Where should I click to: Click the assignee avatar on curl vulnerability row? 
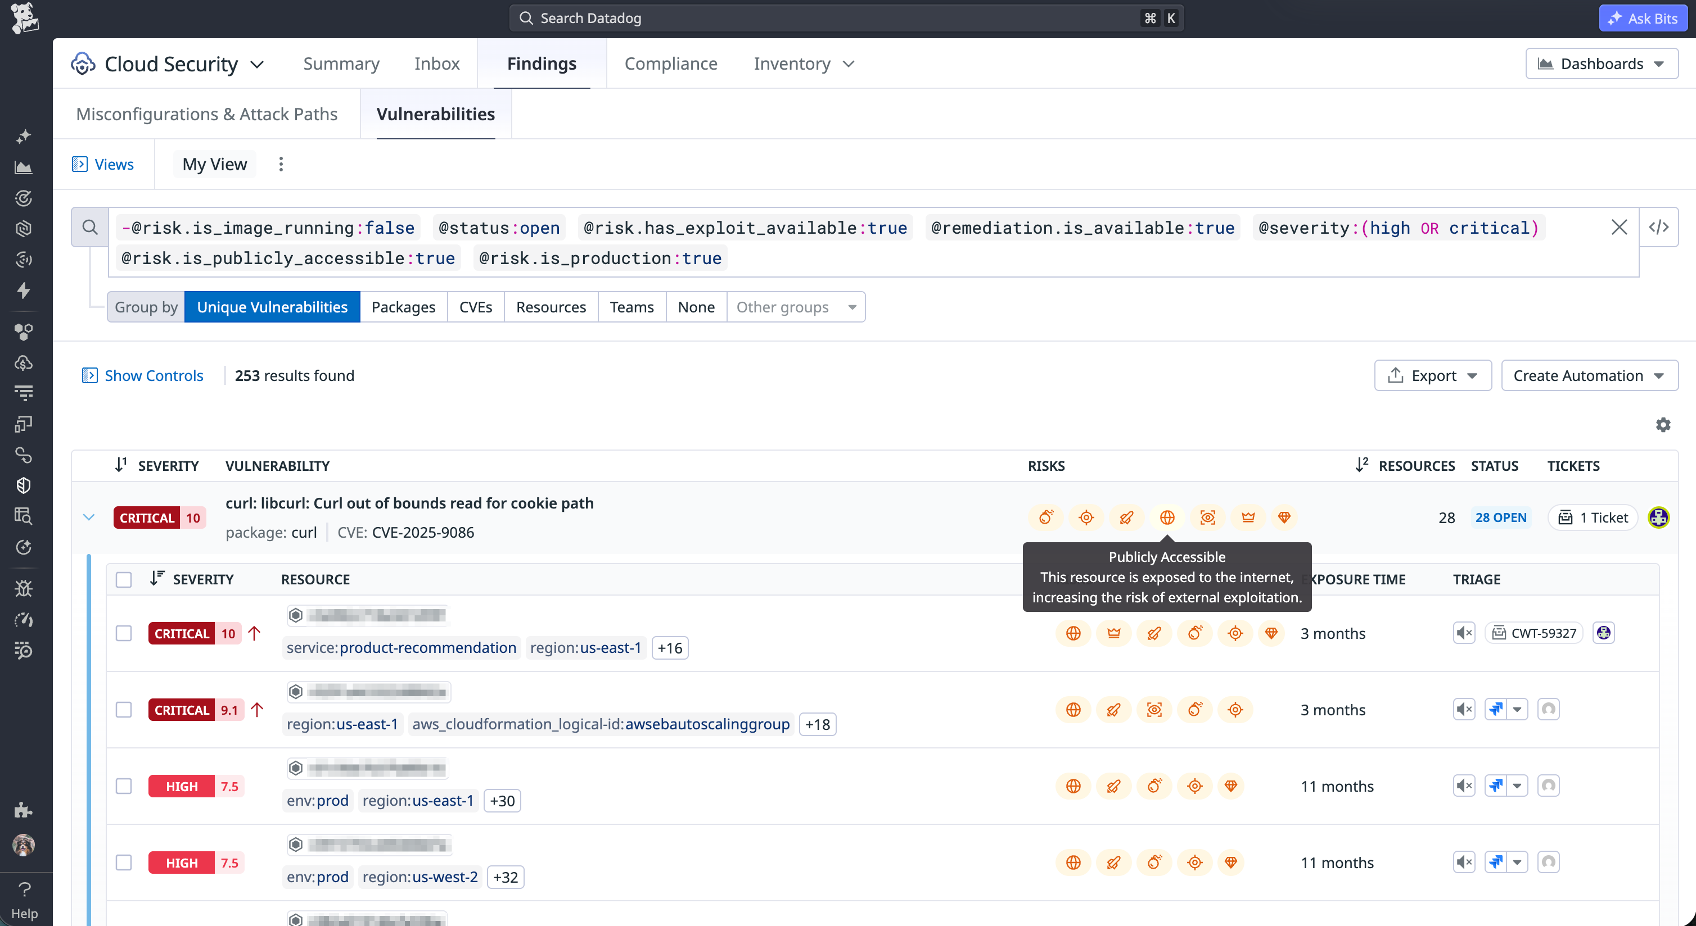point(1658,518)
